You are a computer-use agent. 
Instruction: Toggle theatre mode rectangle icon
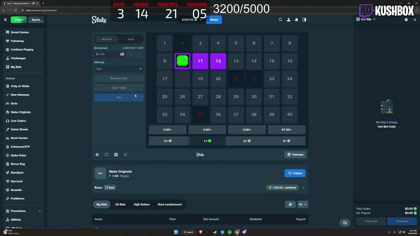(x=107, y=154)
